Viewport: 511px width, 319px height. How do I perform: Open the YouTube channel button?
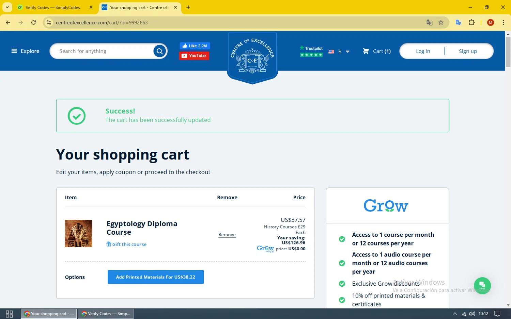[x=194, y=56]
